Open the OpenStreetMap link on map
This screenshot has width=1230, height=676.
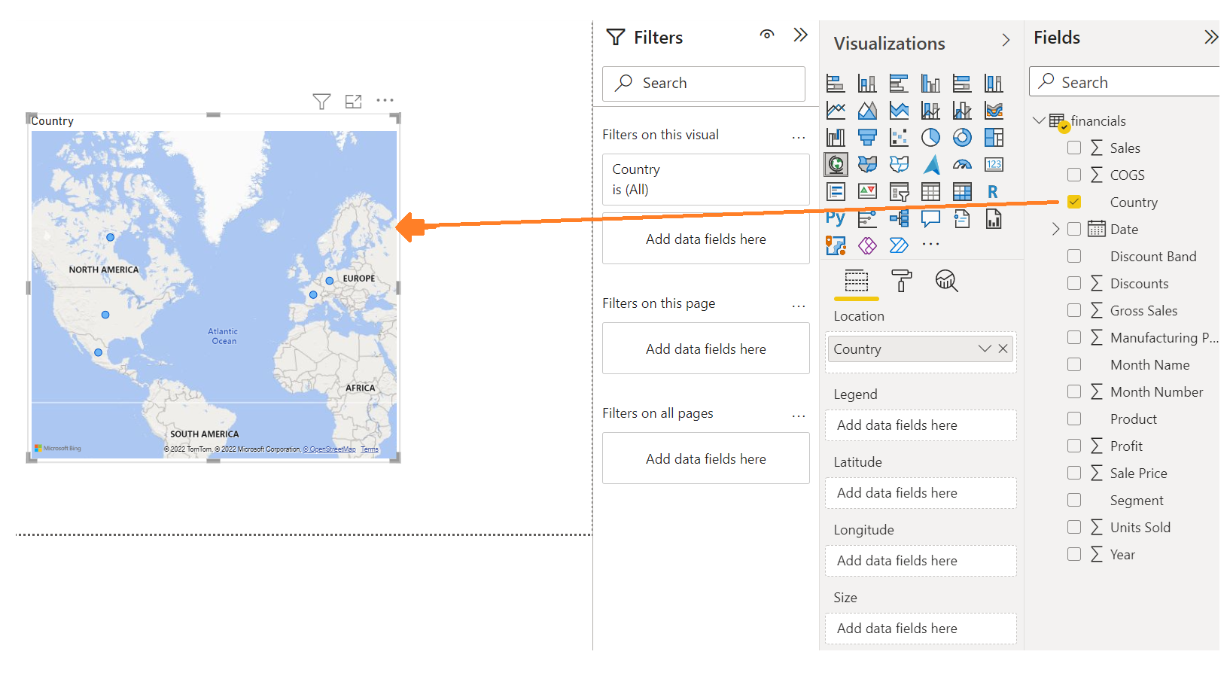click(x=330, y=449)
